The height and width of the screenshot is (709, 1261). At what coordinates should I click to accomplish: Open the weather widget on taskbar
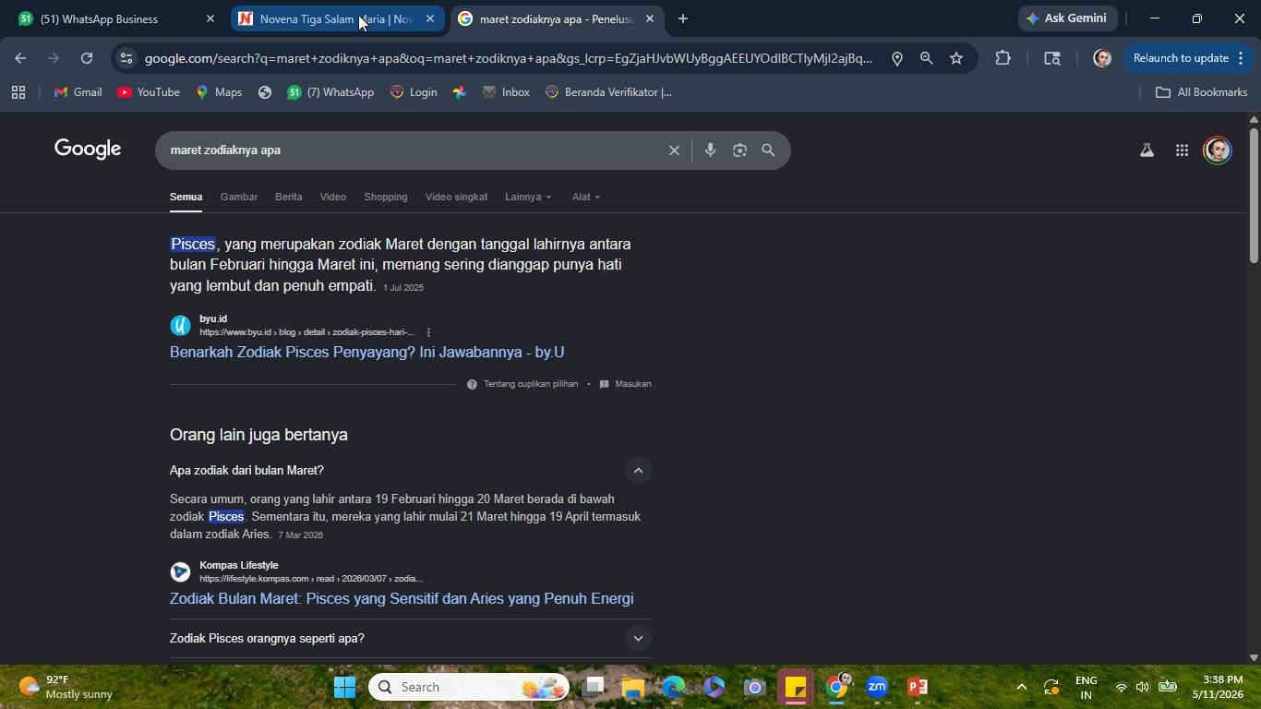[66, 687]
